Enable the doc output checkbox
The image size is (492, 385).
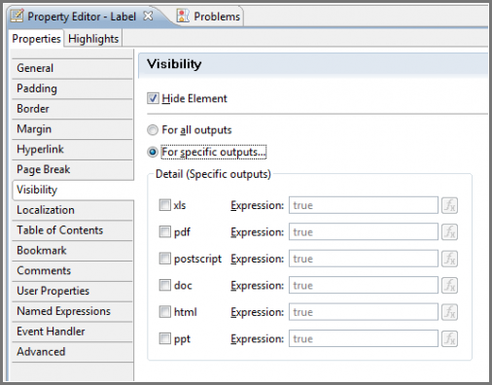pyautogui.click(x=164, y=285)
